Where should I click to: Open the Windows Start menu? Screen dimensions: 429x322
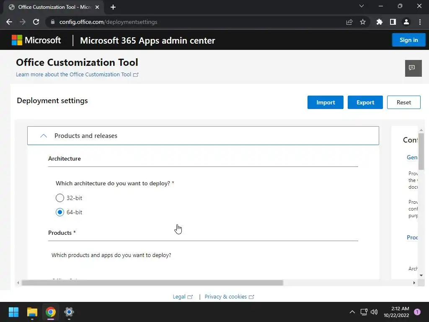[13, 312]
